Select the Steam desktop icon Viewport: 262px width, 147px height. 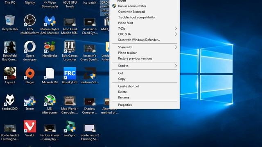[x=30, y=100]
